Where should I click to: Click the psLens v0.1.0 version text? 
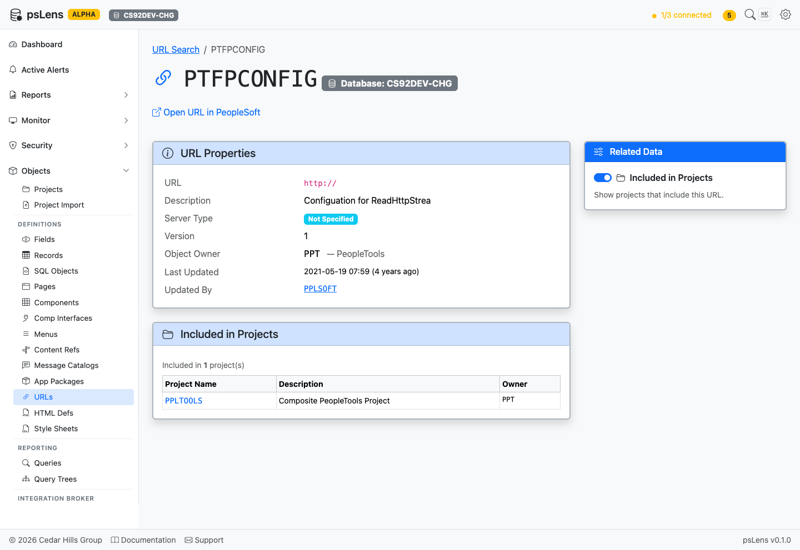point(767,540)
